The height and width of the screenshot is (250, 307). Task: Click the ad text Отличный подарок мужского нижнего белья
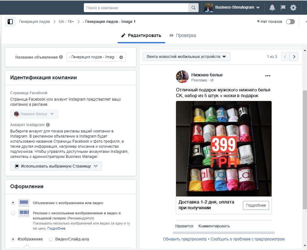[223, 93]
